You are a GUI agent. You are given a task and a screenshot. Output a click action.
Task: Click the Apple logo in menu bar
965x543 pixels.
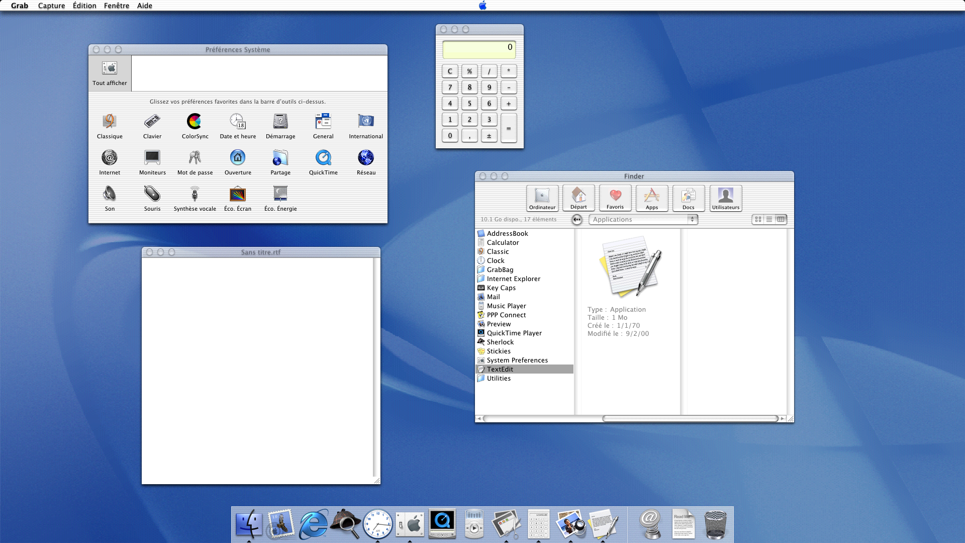(482, 6)
